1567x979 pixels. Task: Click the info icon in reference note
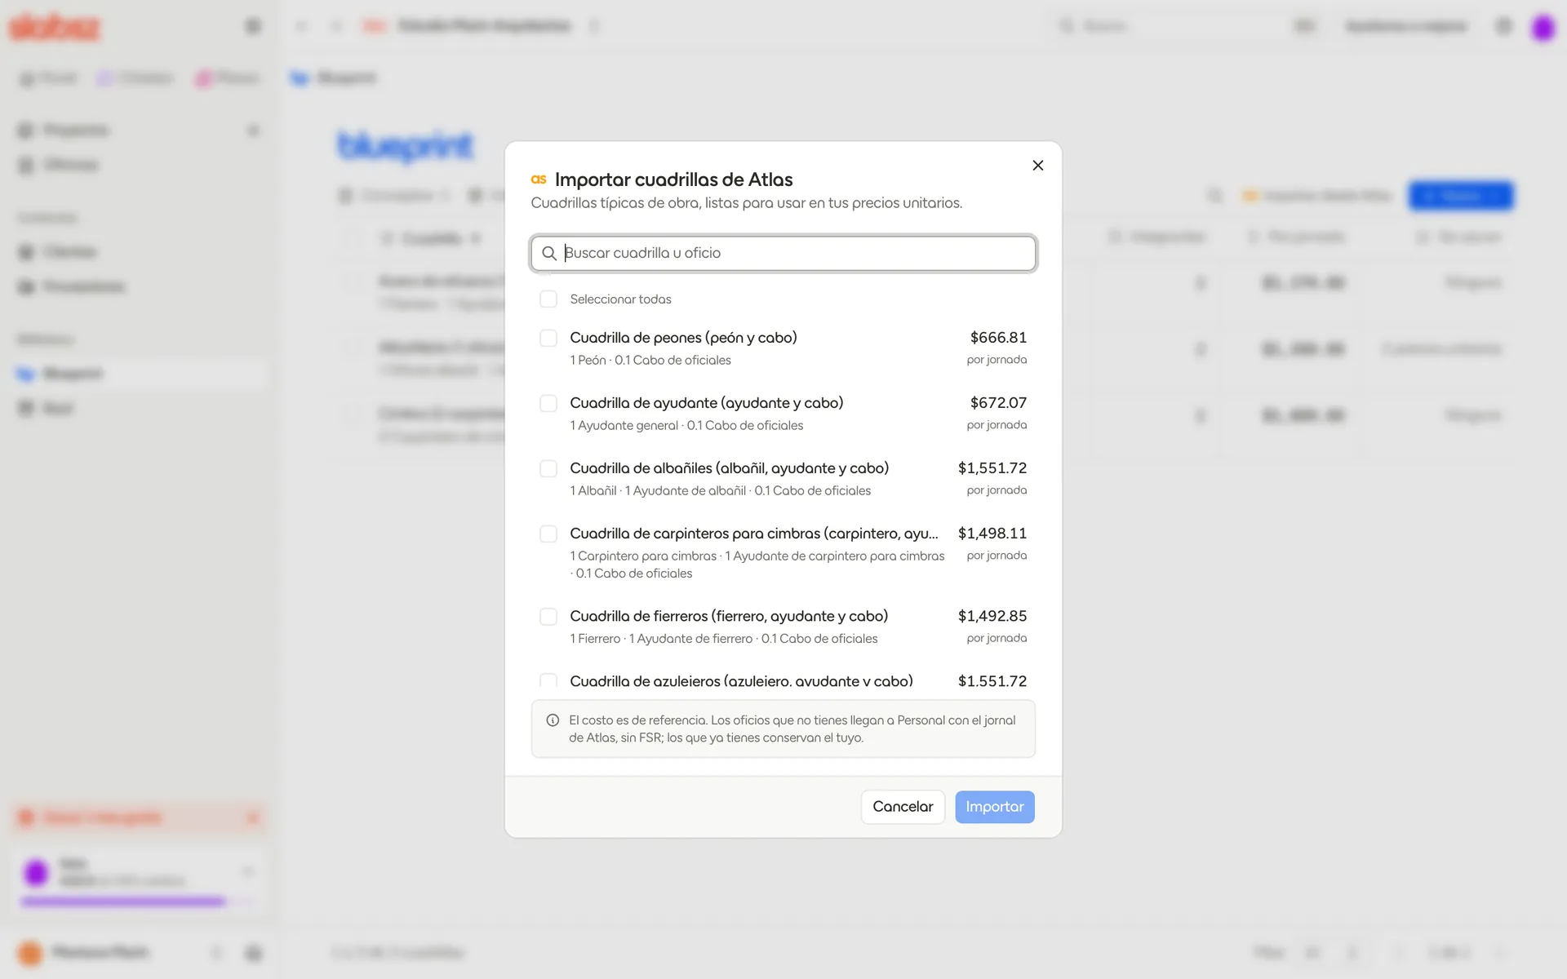tap(553, 720)
